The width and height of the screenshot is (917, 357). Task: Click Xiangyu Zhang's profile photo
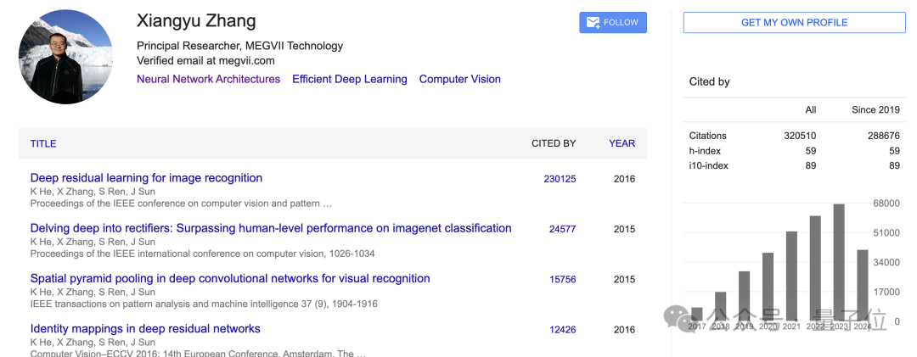click(66, 57)
